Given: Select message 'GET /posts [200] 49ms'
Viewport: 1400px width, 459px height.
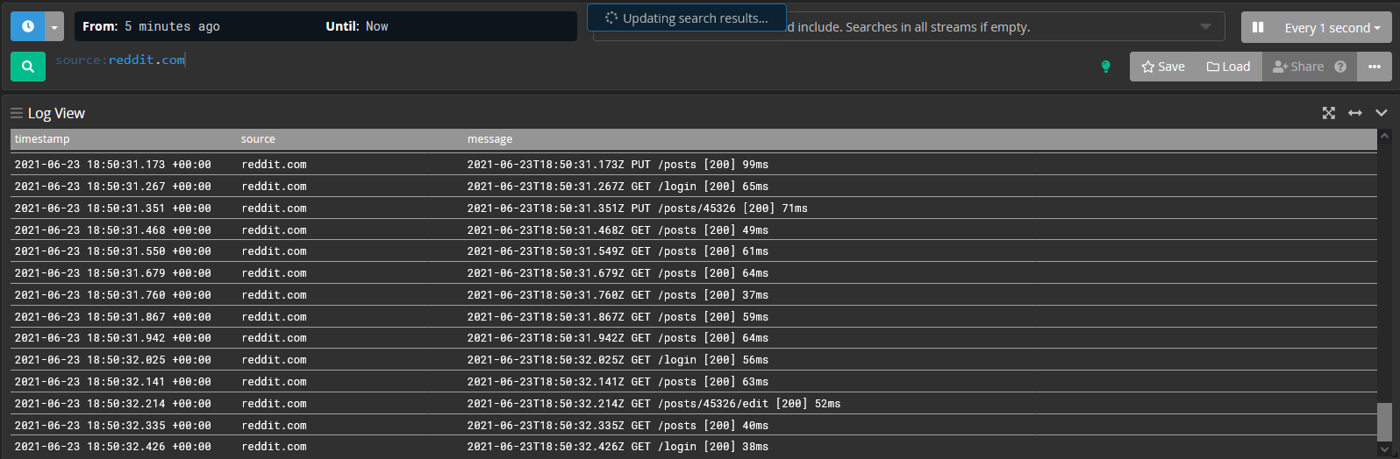Looking at the screenshot, I should (618, 230).
